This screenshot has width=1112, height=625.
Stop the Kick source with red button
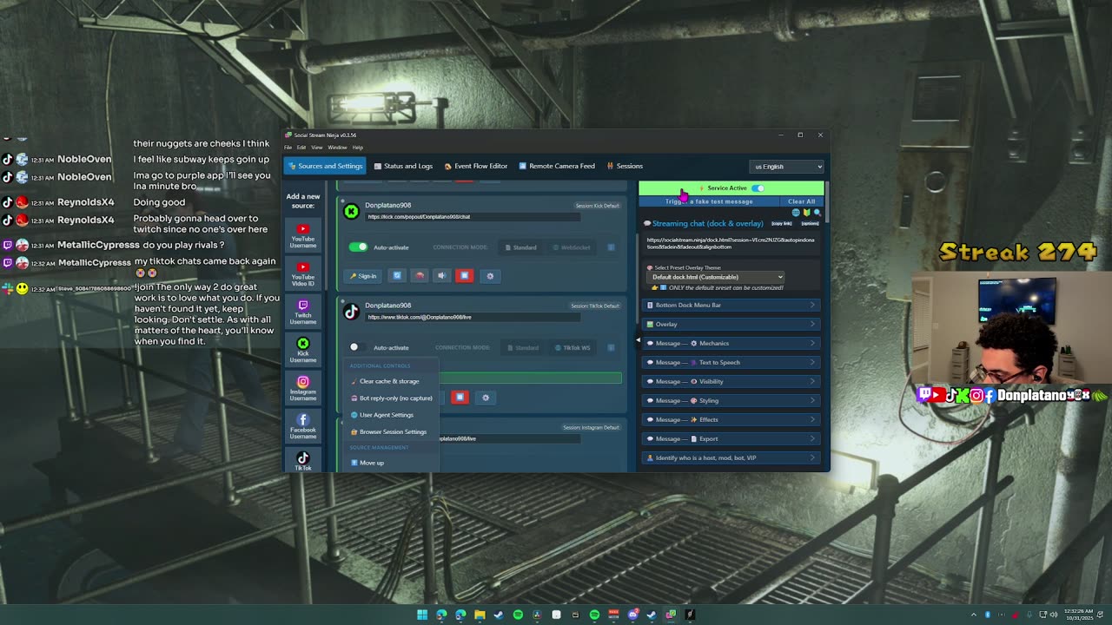click(464, 276)
